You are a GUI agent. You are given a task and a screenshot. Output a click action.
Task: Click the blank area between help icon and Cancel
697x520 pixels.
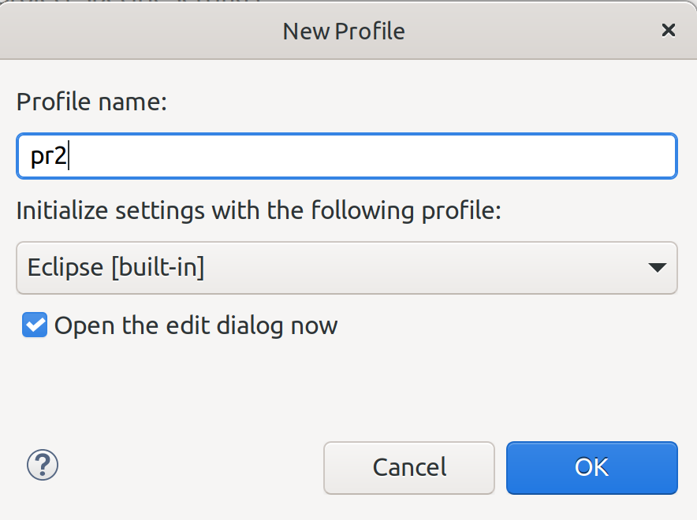click(189, 466)
